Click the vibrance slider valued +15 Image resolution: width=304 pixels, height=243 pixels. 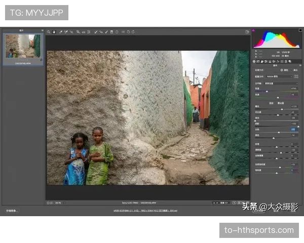277,167
